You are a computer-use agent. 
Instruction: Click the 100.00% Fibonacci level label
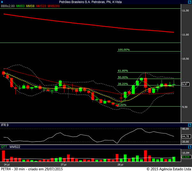[x=124, y=50]
